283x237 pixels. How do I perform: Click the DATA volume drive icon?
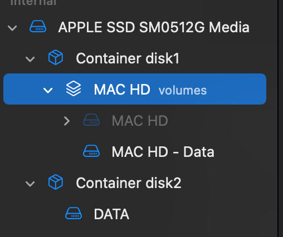(x=74, y=213)
